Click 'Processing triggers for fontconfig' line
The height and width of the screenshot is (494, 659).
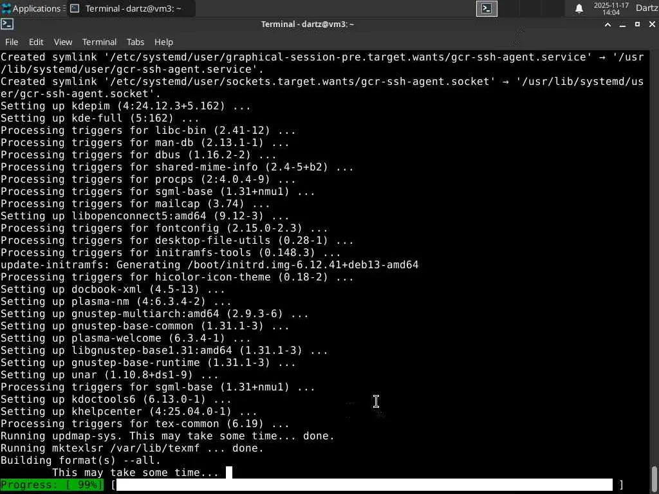tap(164, 228)
